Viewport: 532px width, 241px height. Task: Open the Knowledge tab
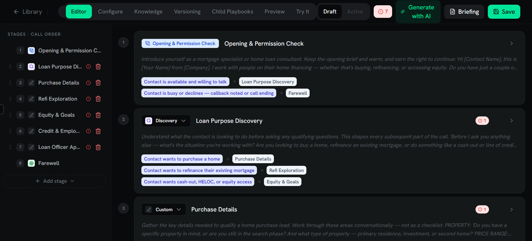(148, 12)
